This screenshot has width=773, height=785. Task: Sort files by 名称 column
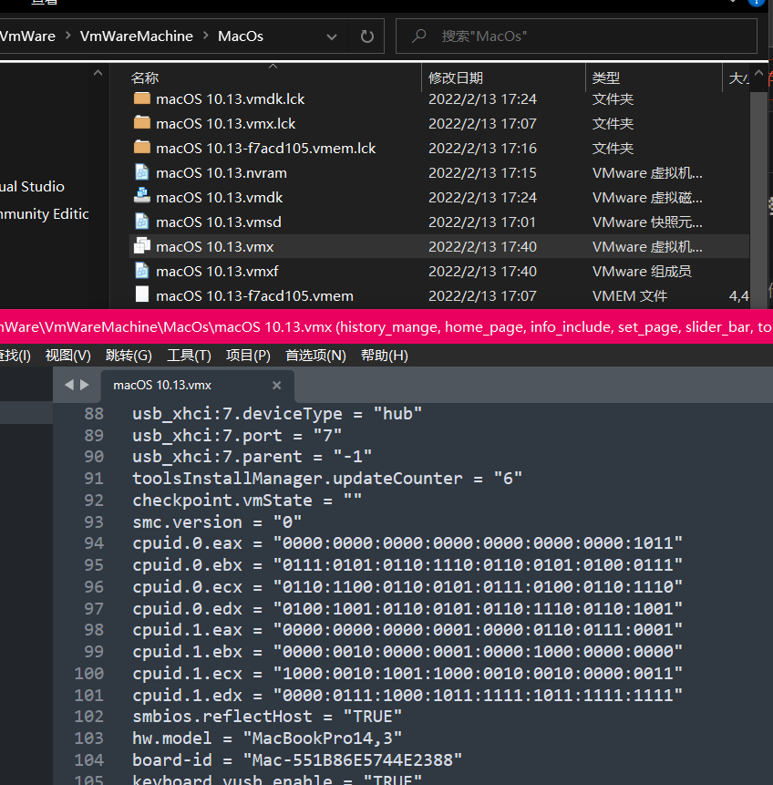point(145,77)
